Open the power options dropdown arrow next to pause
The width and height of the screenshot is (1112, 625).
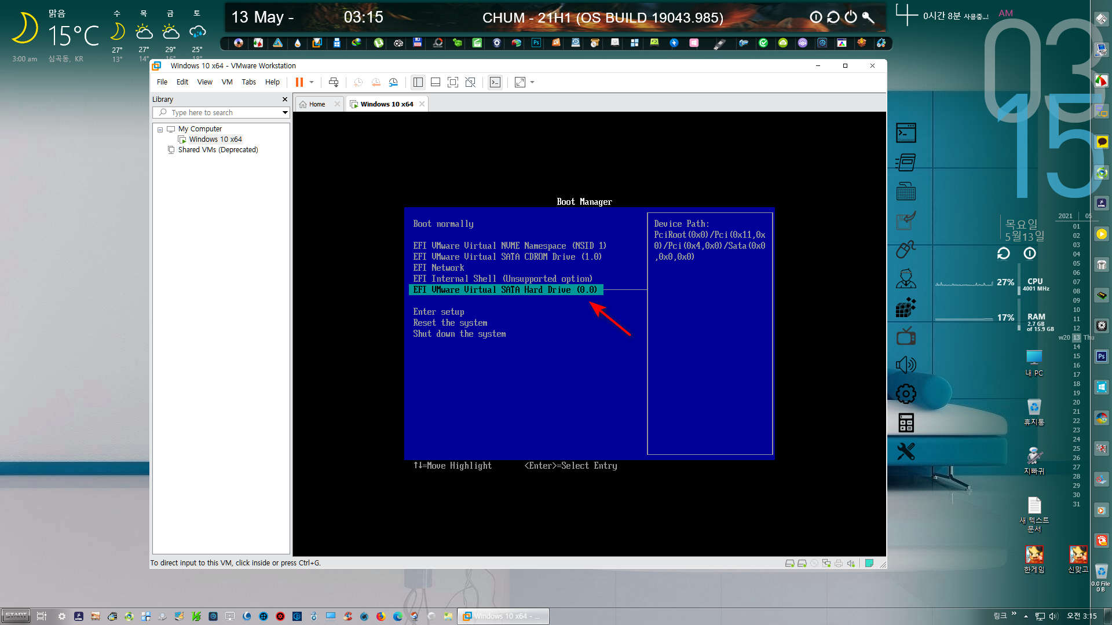(x=312, y=82)
